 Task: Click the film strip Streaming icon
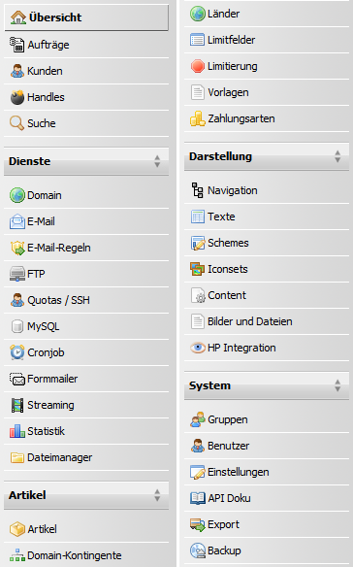click(17, 405)
